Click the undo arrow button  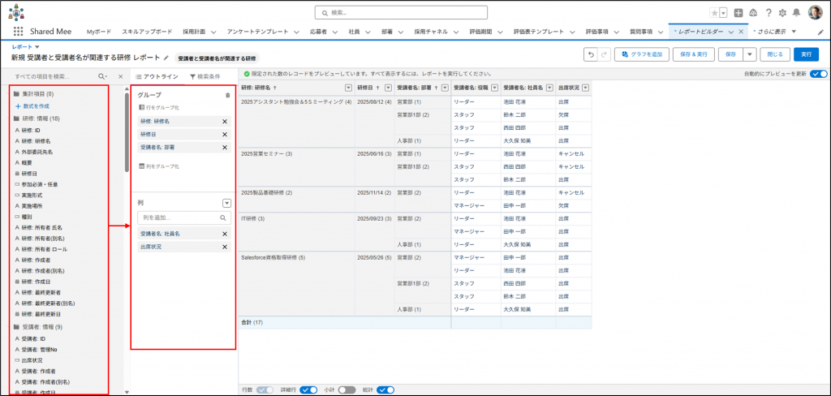tap(592, 54)
